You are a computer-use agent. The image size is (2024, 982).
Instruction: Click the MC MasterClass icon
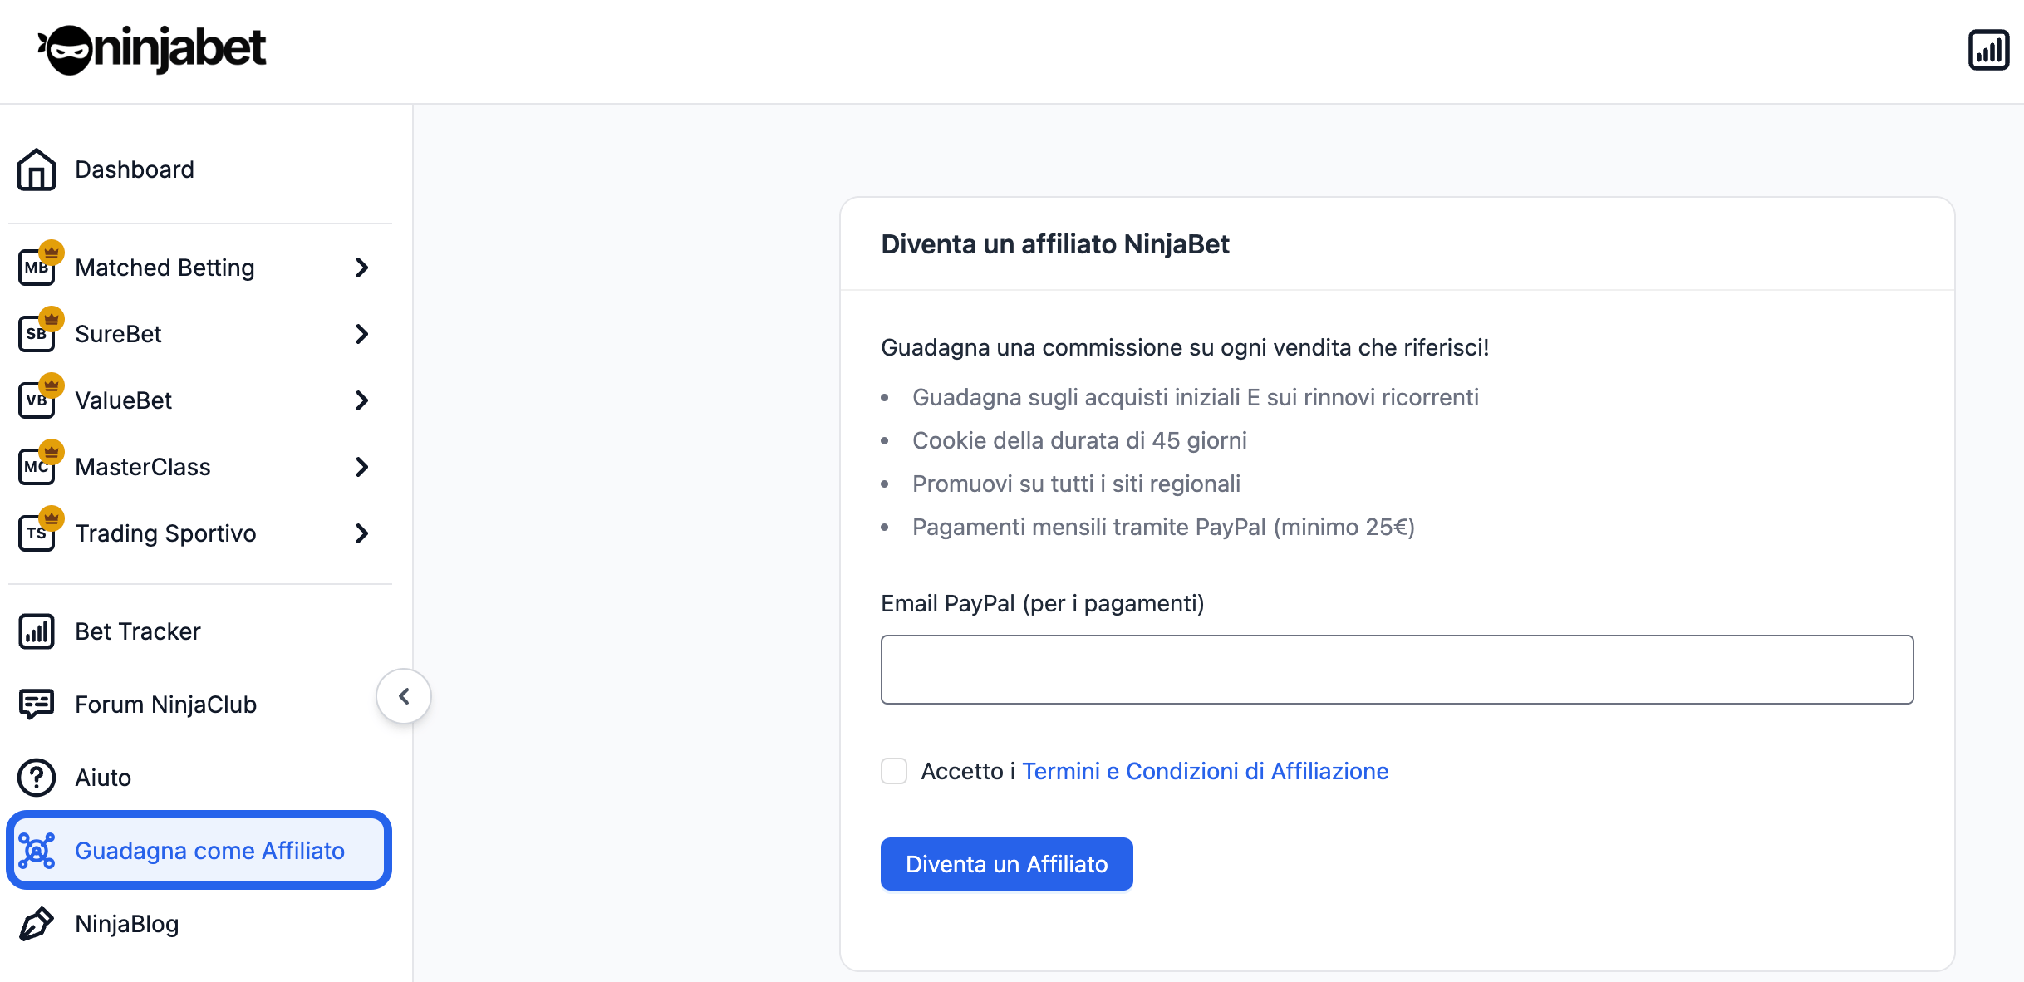point(37,467)
